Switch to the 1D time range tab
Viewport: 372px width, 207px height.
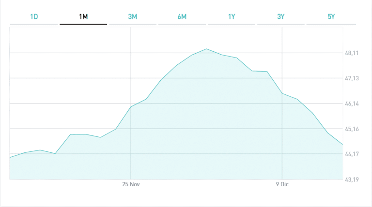[34, 17]
